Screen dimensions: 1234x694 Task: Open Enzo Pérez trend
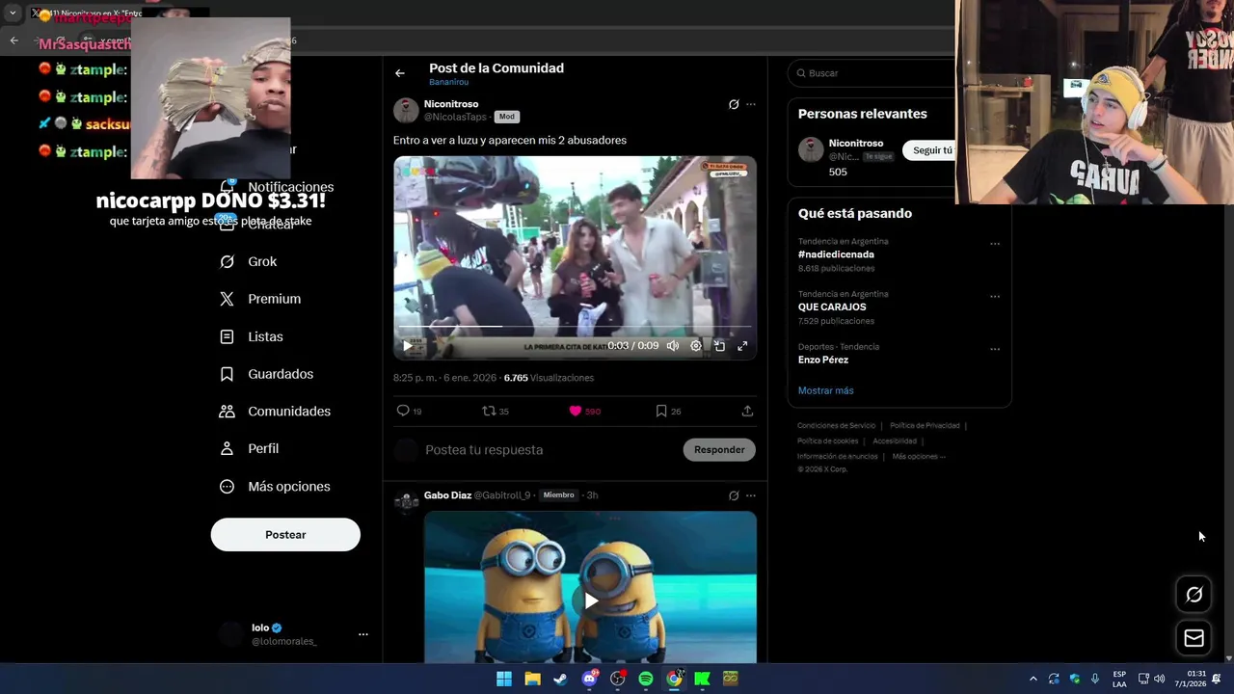pyautogui.click(x=823, y=360)
